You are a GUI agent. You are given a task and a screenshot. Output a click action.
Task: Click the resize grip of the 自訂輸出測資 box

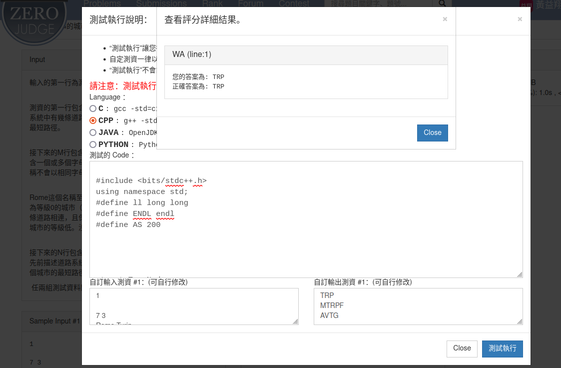[x=520, y=321]
